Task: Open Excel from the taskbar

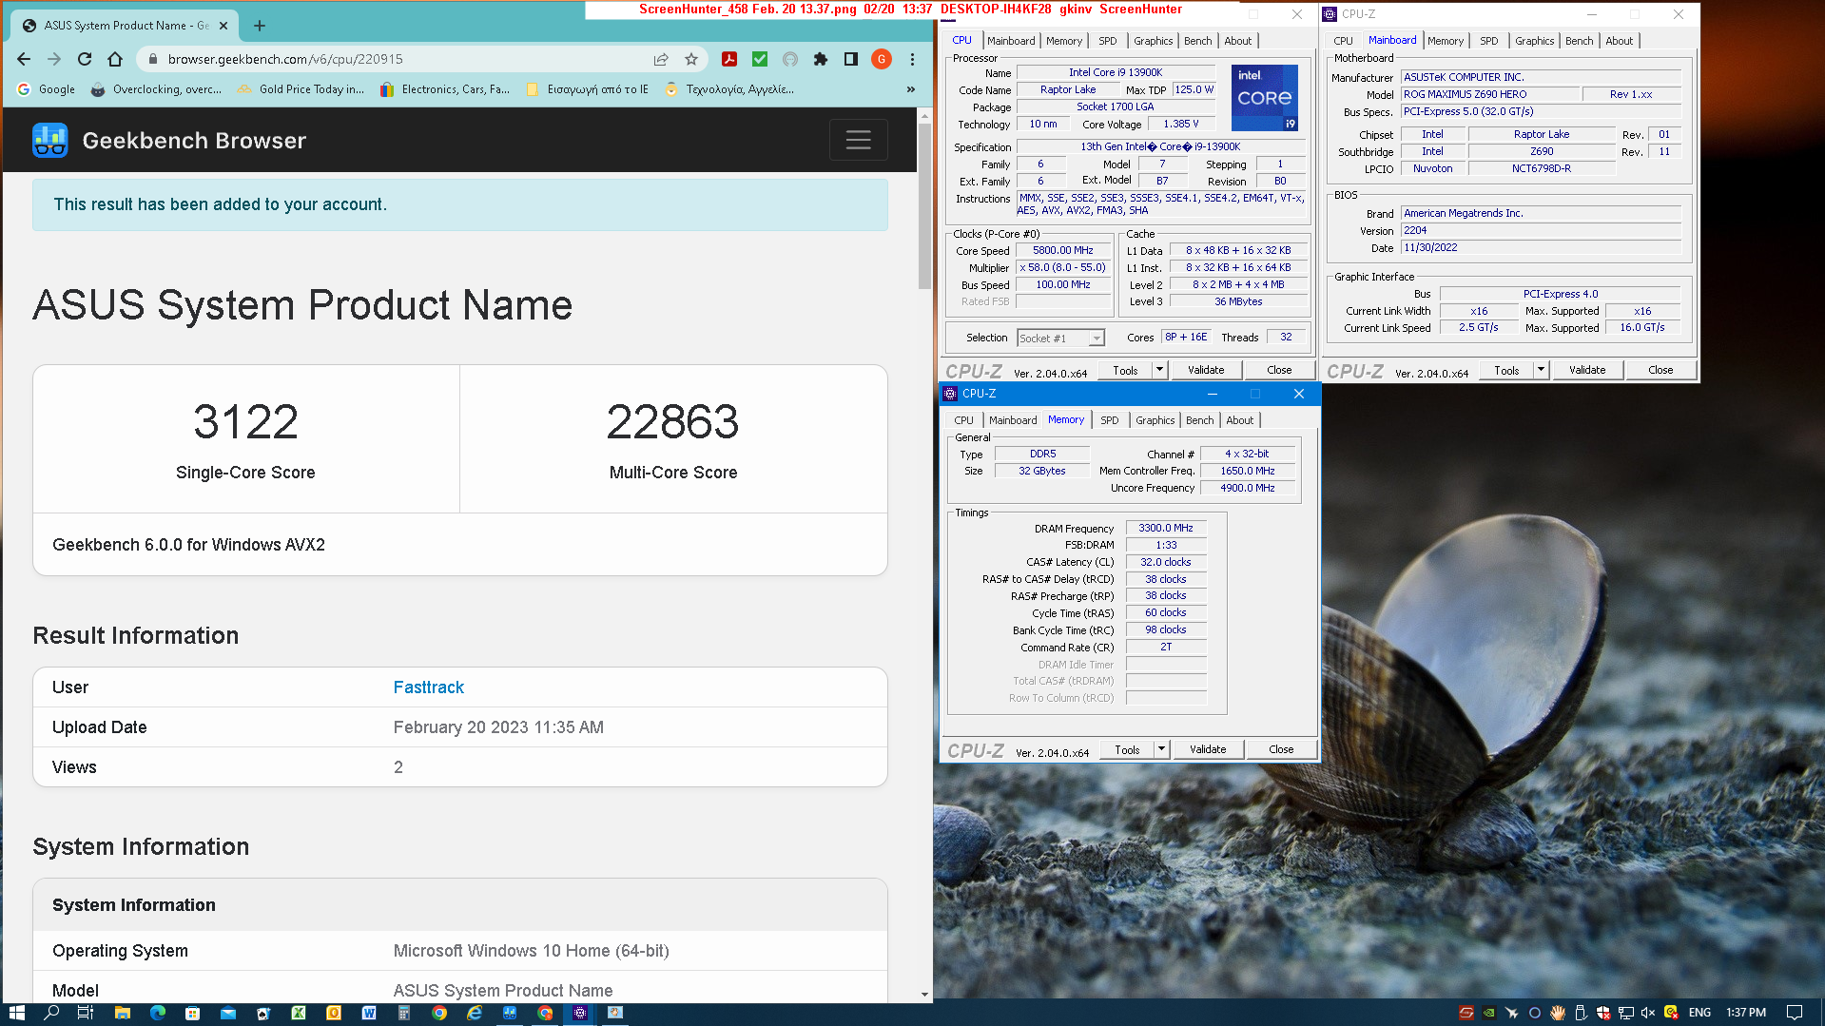Action: click(298, 1013)
